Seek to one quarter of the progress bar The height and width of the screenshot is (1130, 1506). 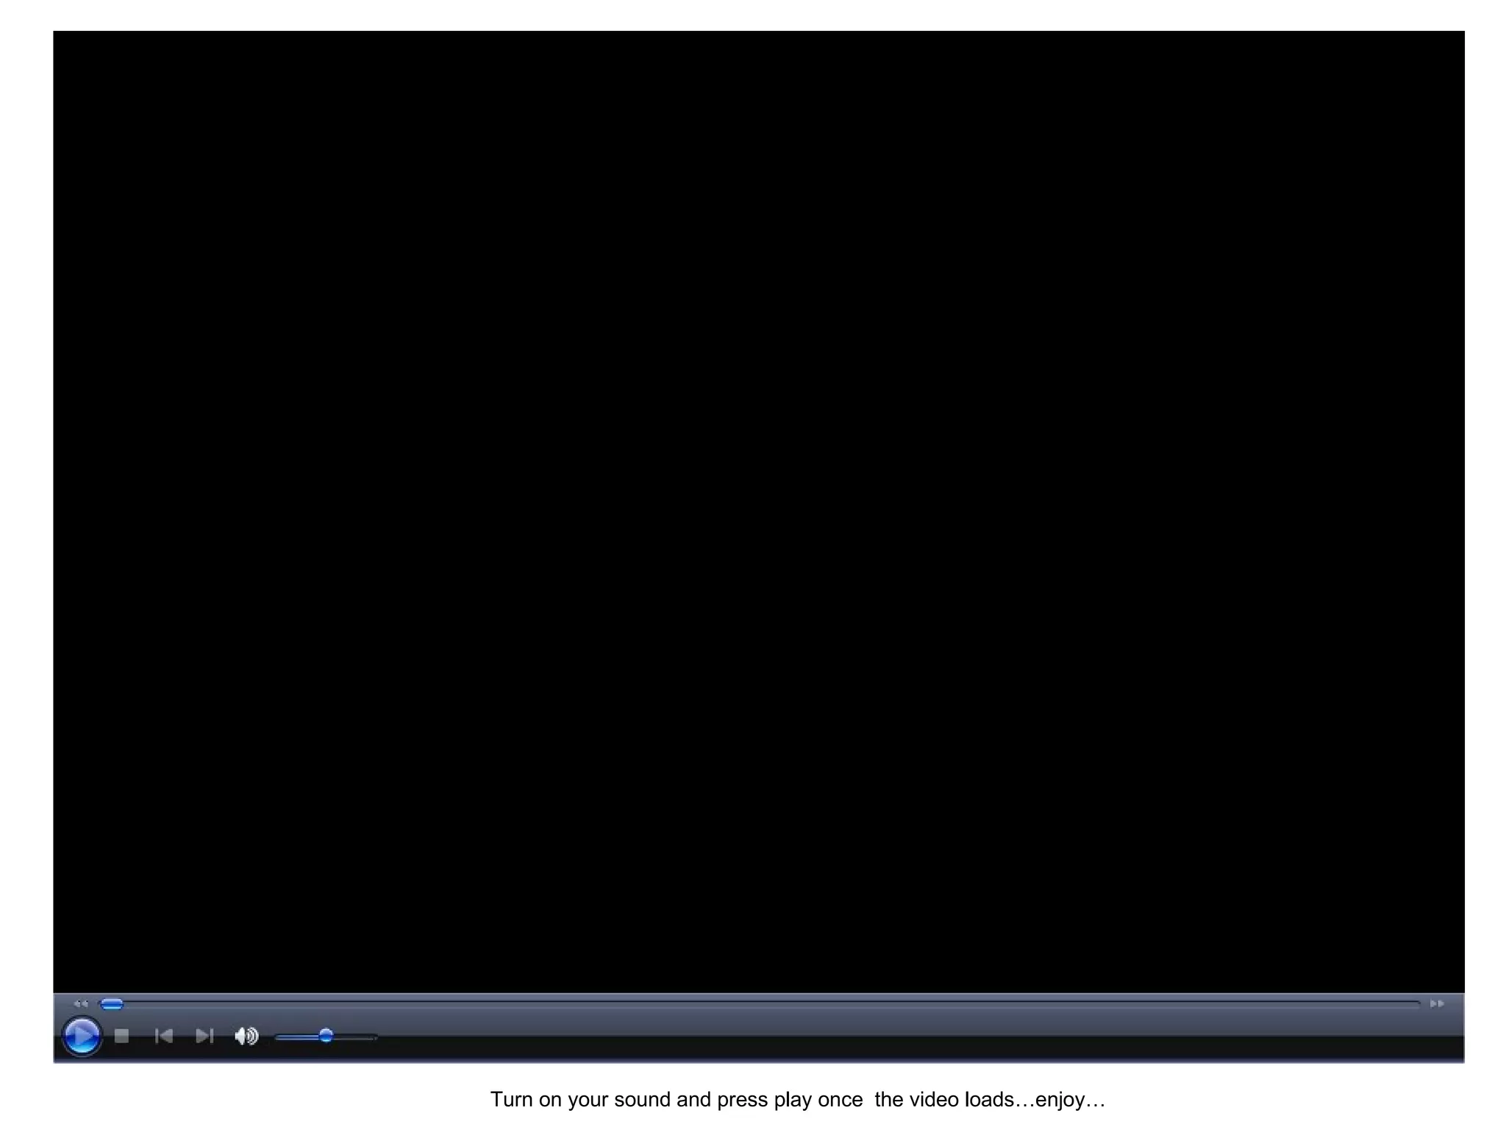click(430, 1003)
